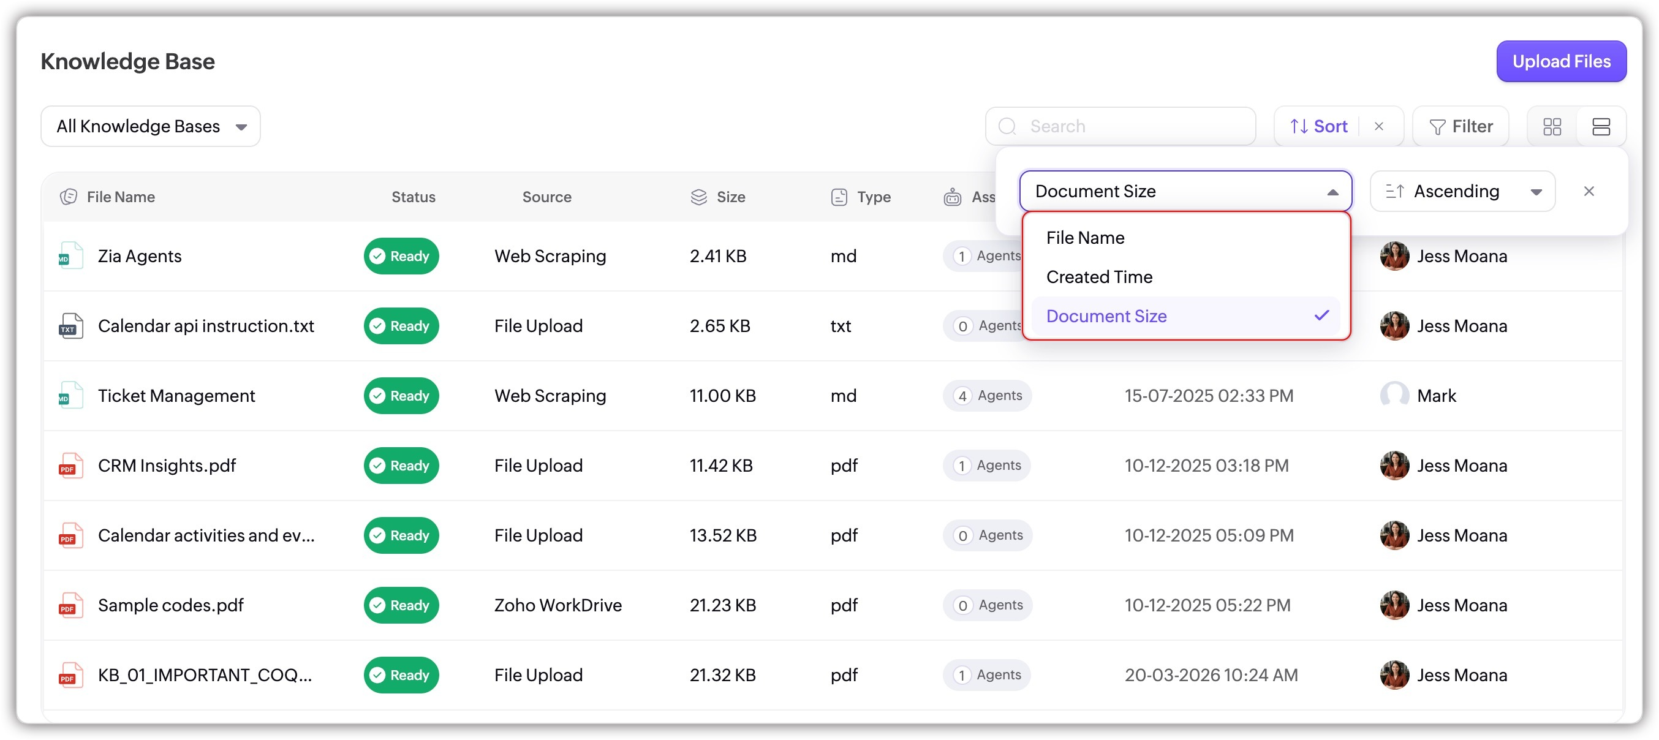Clear the sort with X beside Sort
Screen dimensions: 1659x740
[x=1378, y=126]
